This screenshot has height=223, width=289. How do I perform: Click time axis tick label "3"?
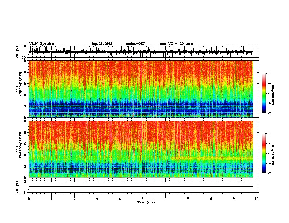click(97, 199)
